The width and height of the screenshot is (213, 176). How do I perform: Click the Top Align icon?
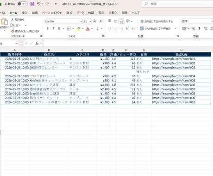pos(110,21)
